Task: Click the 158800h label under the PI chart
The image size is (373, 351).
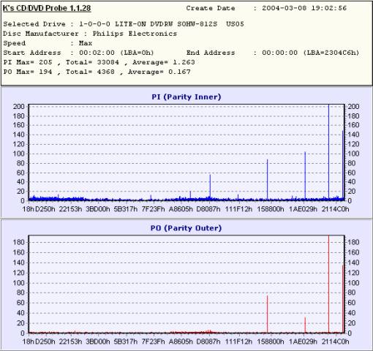Action: [271, 209]
